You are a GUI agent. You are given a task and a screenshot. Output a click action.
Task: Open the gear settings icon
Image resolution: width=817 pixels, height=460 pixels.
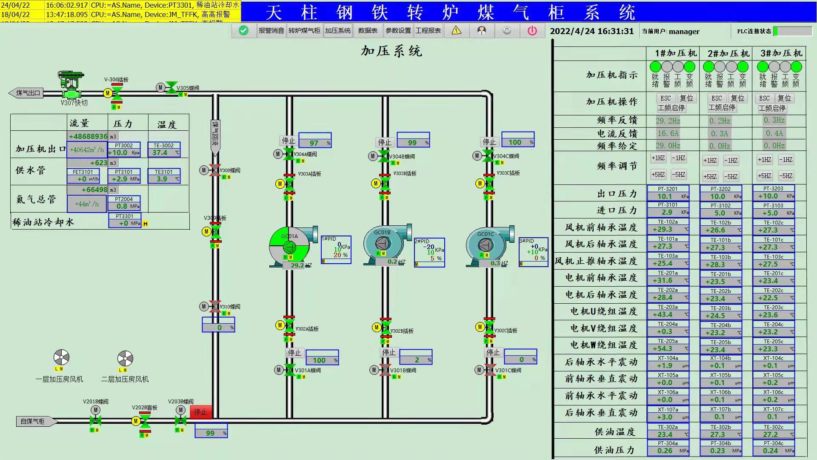506,31
